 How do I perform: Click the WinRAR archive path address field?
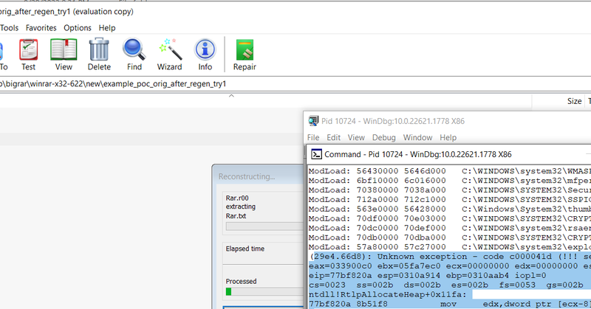click(x=295, y=84)
